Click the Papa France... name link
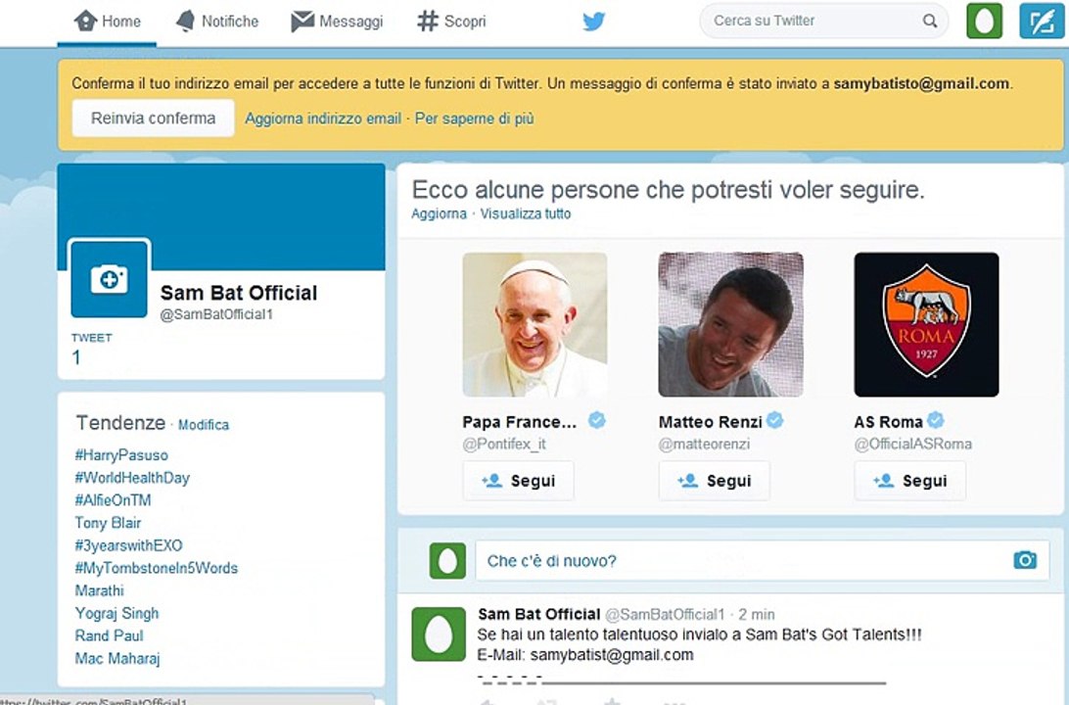 (x=520, y=422)
